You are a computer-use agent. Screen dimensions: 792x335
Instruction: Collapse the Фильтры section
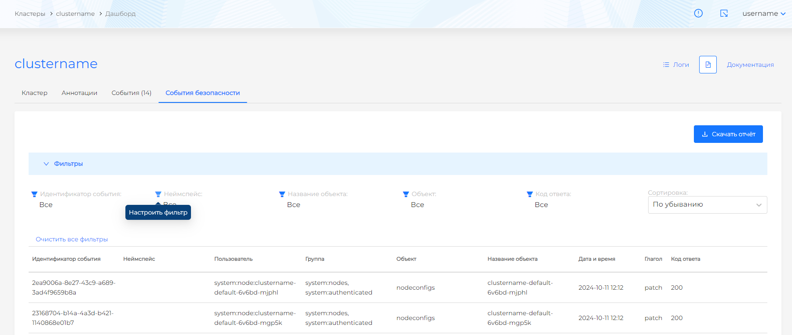click(x=63, y=164)
